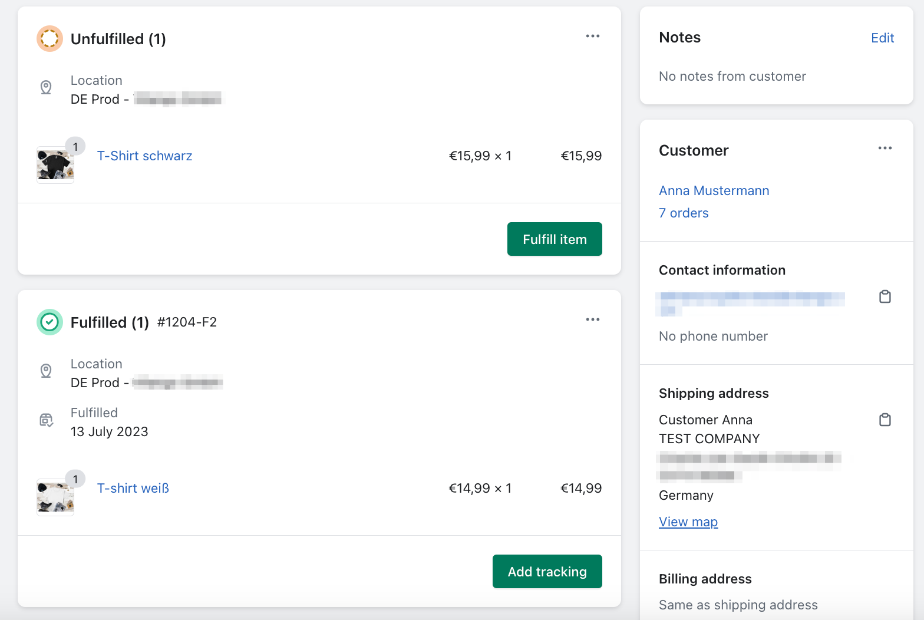924x620 pixels.
Task: Click the T-Shirt schwarz product thumbnail
Action: coord(55,166)
